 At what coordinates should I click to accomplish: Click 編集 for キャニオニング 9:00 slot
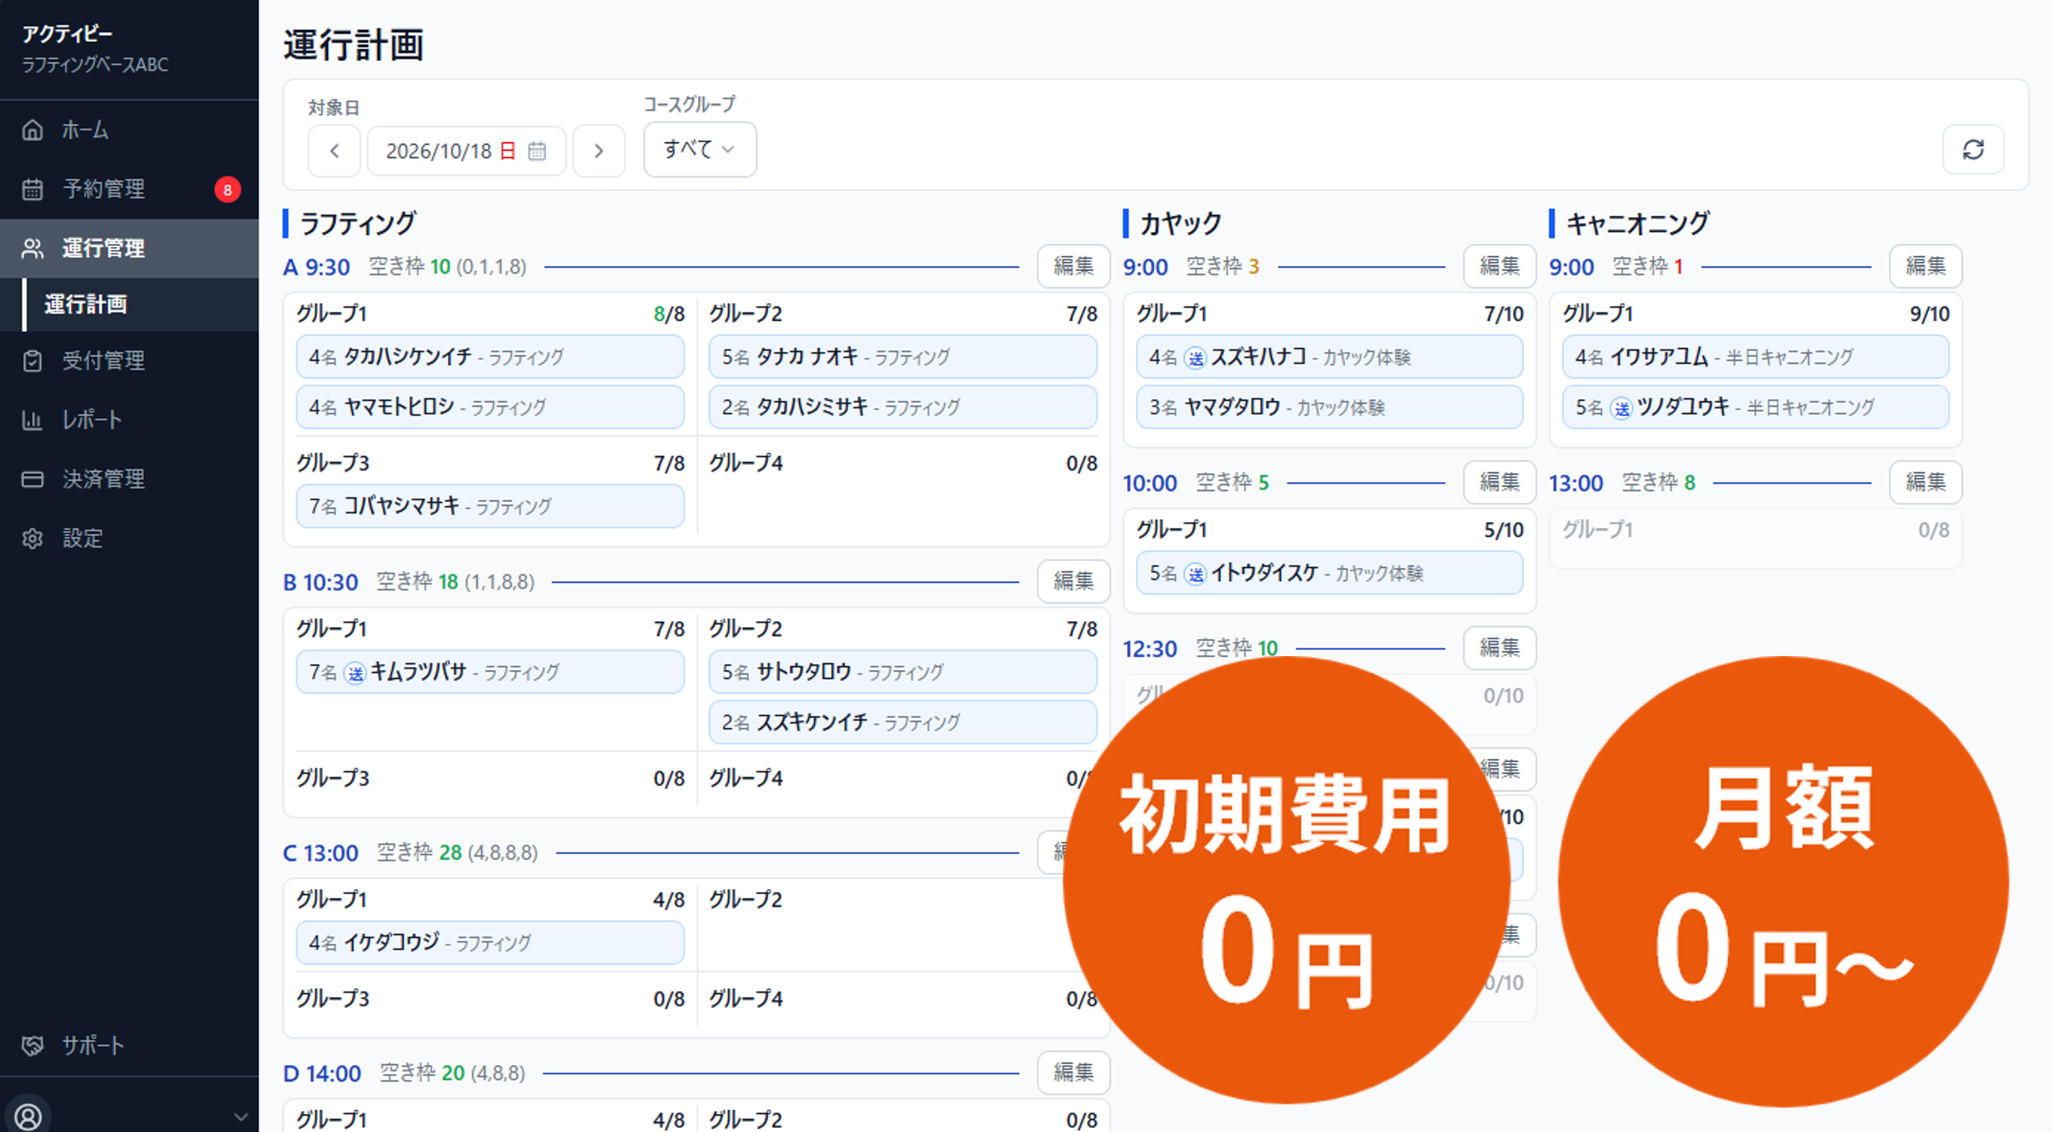[x=1925, y=266]
